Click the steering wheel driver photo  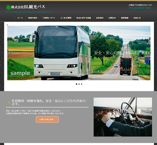point(123,117)
